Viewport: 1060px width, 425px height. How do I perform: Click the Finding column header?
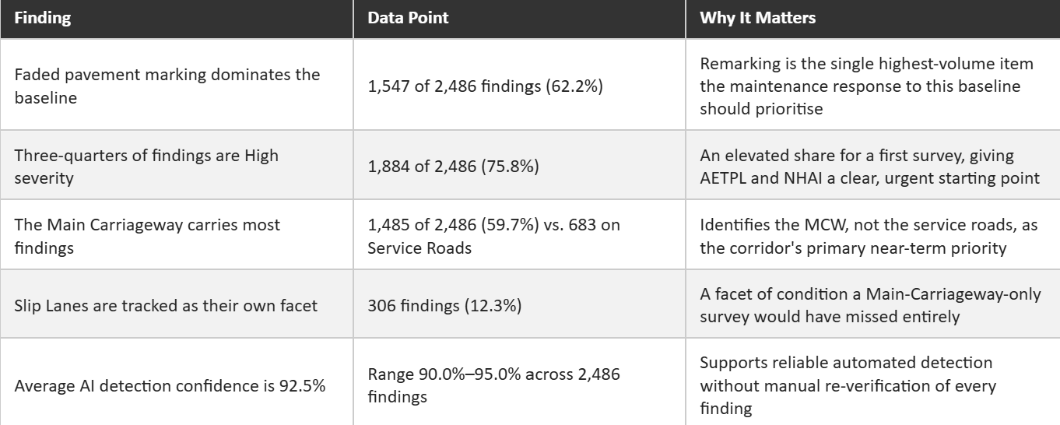177,19
